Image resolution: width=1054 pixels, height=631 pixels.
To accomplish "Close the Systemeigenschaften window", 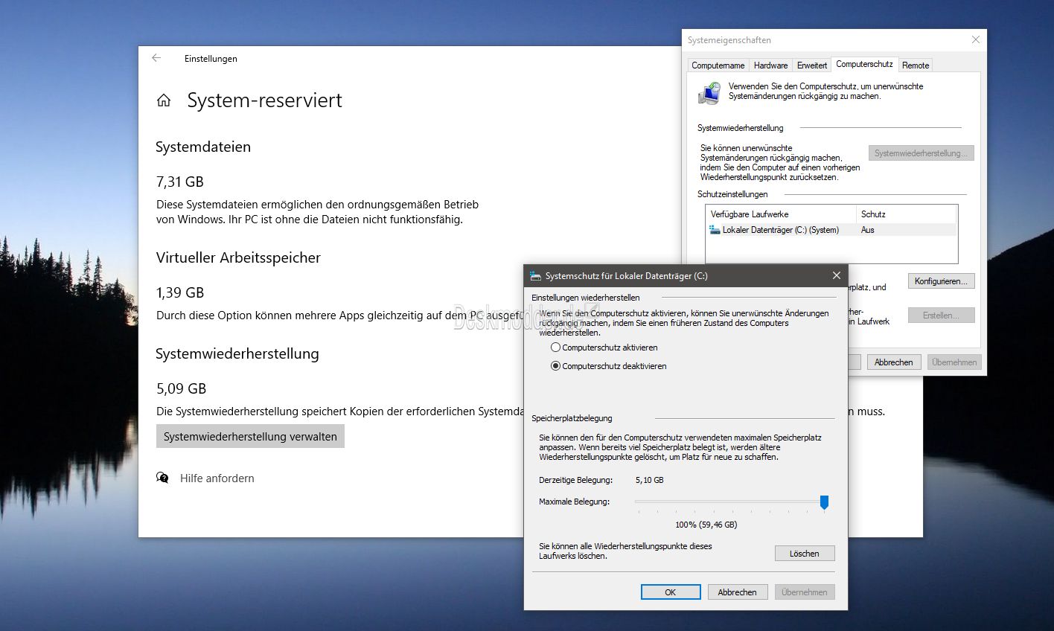I will (x=976, y=39).
